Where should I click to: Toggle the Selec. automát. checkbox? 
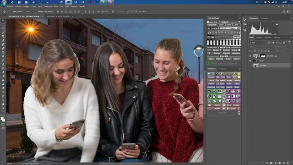tap(11, 11)
